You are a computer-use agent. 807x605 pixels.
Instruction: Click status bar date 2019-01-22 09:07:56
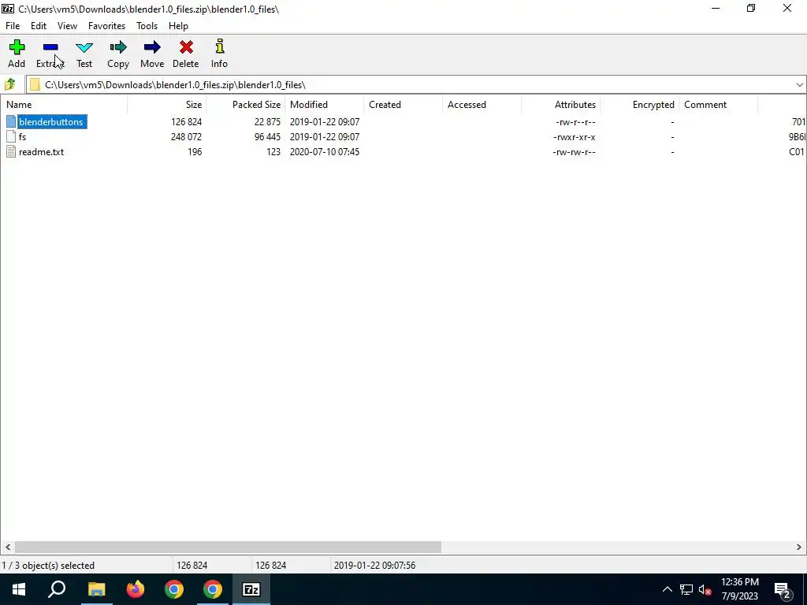(x=374, y=566)
